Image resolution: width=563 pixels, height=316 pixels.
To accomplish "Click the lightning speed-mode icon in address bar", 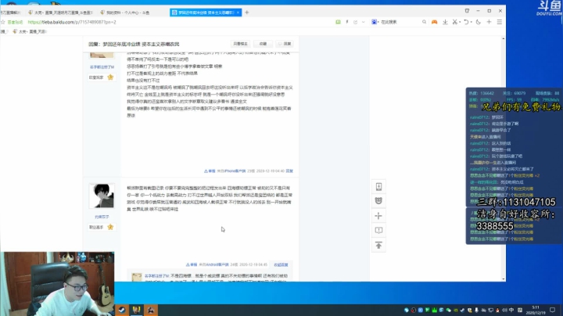I will pos(347,22).
